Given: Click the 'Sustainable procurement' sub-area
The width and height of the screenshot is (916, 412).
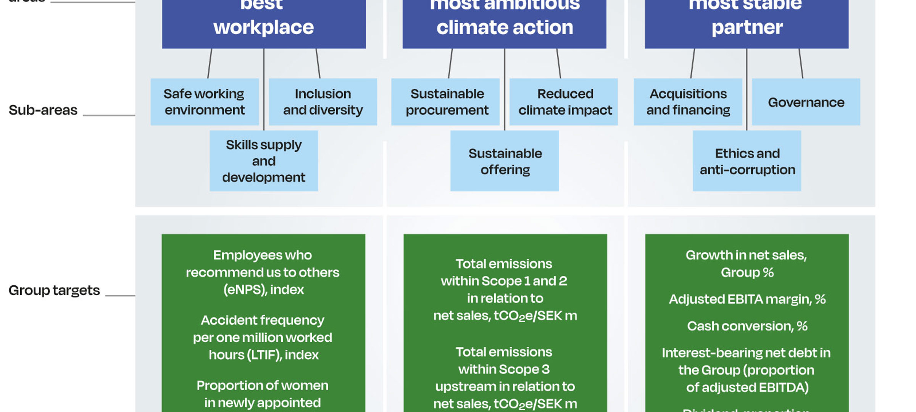Looking at the screenshot, I should click(x=445, y=102).
